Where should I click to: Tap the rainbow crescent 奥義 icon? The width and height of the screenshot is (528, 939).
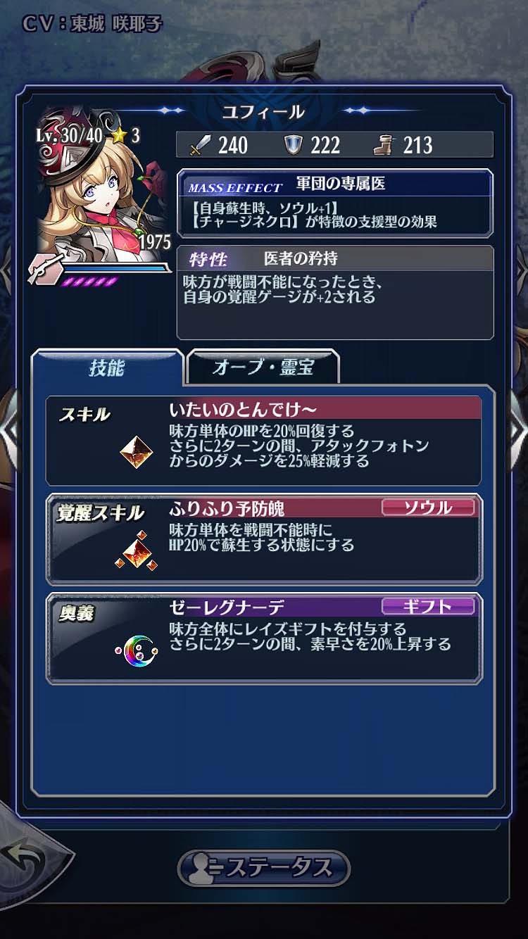[x=137, y=650]
